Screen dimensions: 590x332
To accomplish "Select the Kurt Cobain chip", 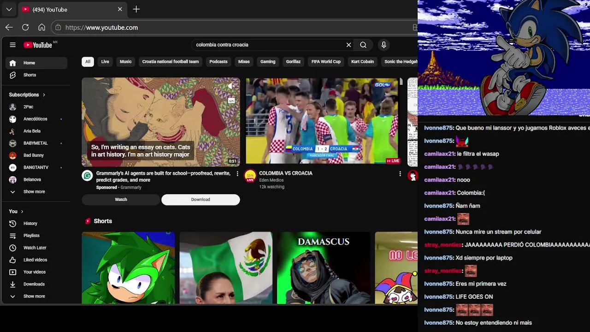I will pyautogui.click(x=362, y=61).
